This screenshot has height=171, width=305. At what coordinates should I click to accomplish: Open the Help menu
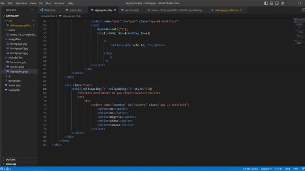point(70,3)
